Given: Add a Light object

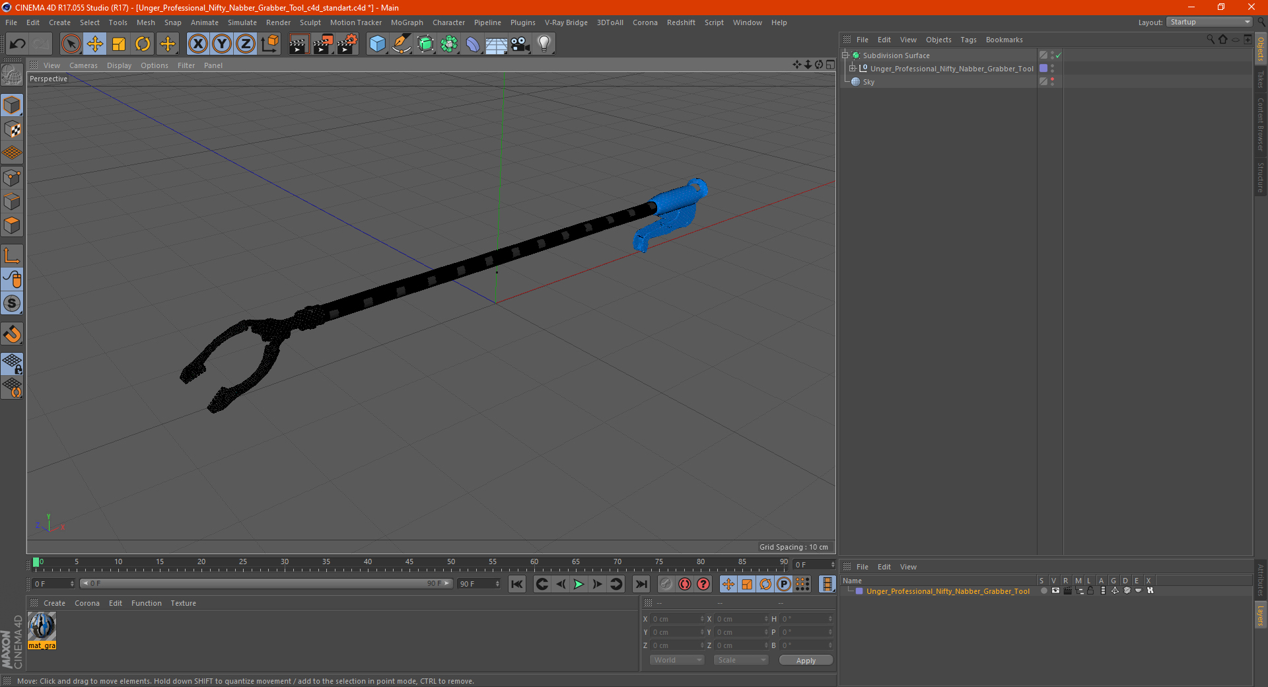Looking at the screenshot, I should [x=544, y=44].
